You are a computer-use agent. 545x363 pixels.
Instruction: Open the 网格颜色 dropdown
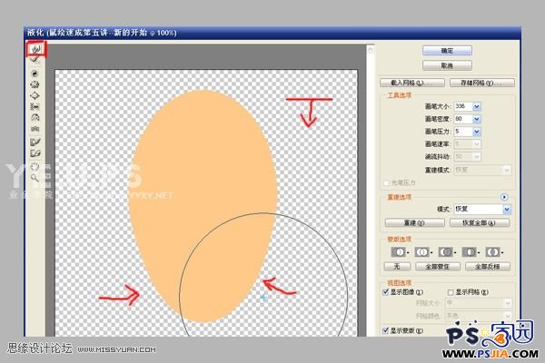point(479,316)
